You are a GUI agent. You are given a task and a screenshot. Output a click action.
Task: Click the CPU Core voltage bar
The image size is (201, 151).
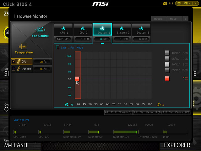(x=15, y=132)
